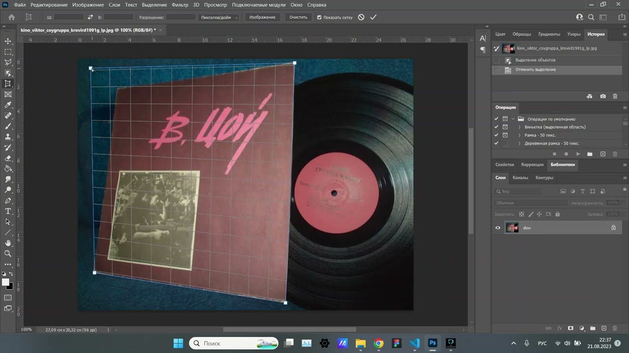629x353 pixels.
Task: Create new snapshot in History panel
Action: (x=603, y=97)
